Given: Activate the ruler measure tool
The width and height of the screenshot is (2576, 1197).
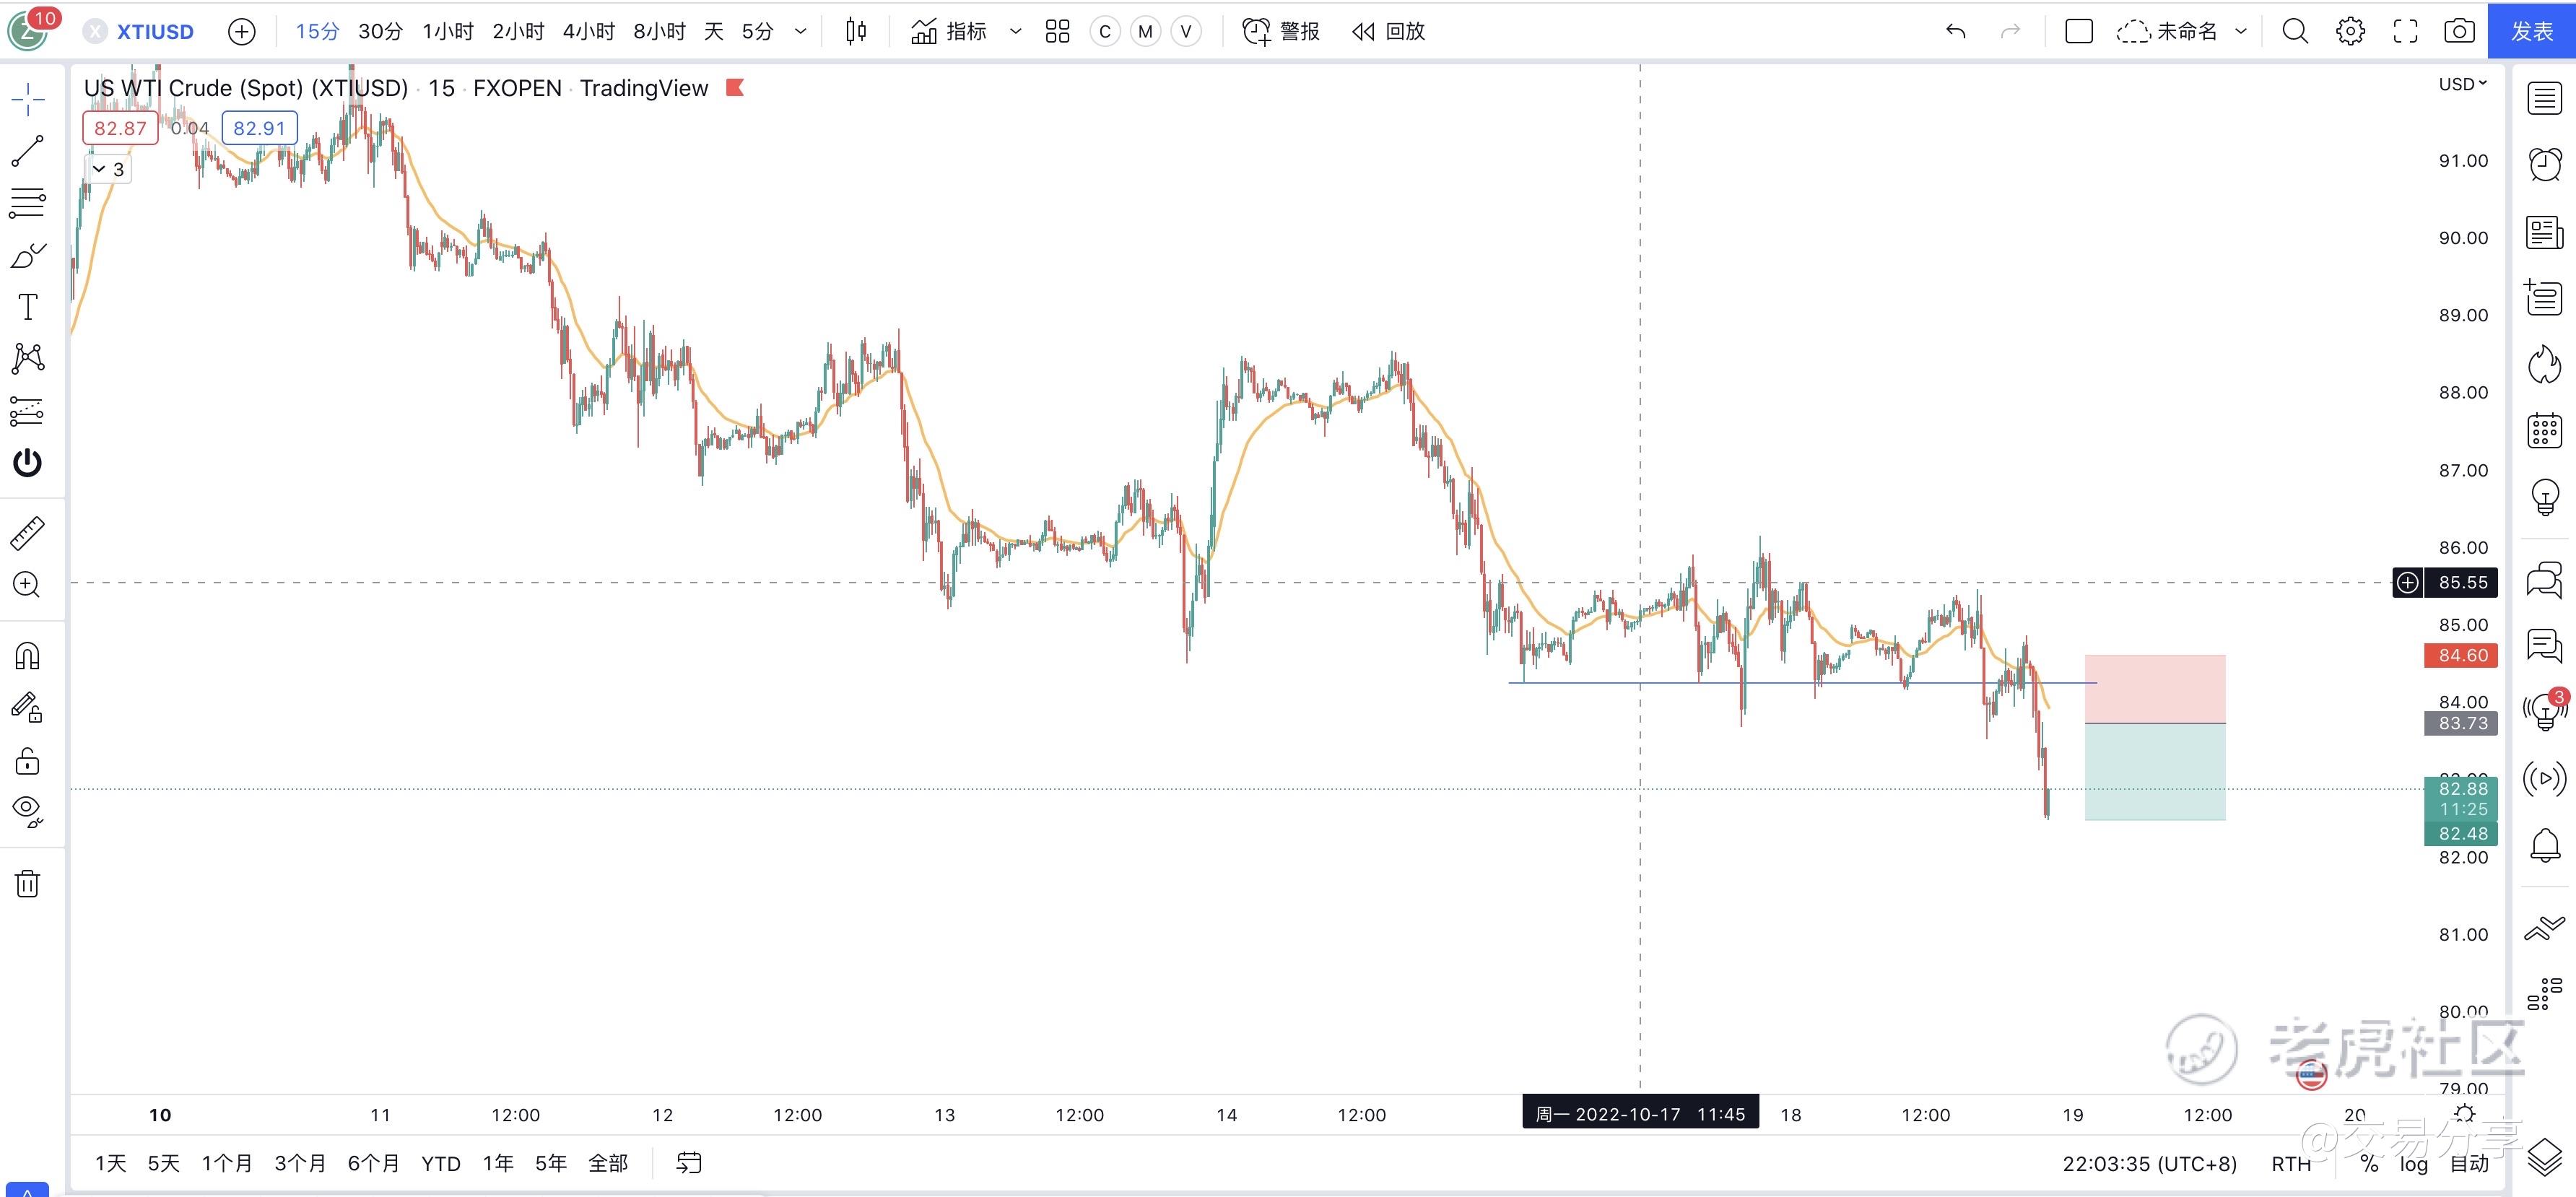Looking at the screenshot, I should pyautogui.click(x=27, y=534).
